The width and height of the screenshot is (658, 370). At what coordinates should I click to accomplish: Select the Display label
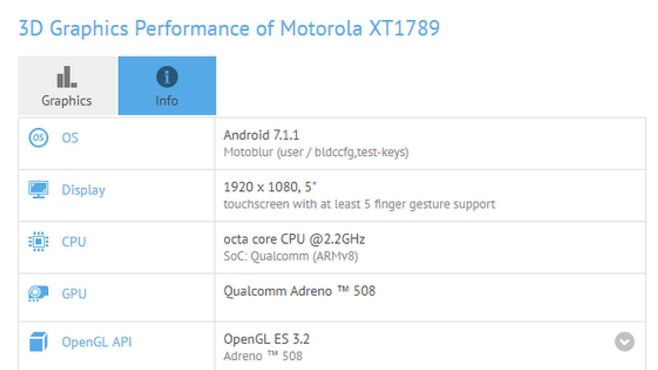(x=83, y=190)
